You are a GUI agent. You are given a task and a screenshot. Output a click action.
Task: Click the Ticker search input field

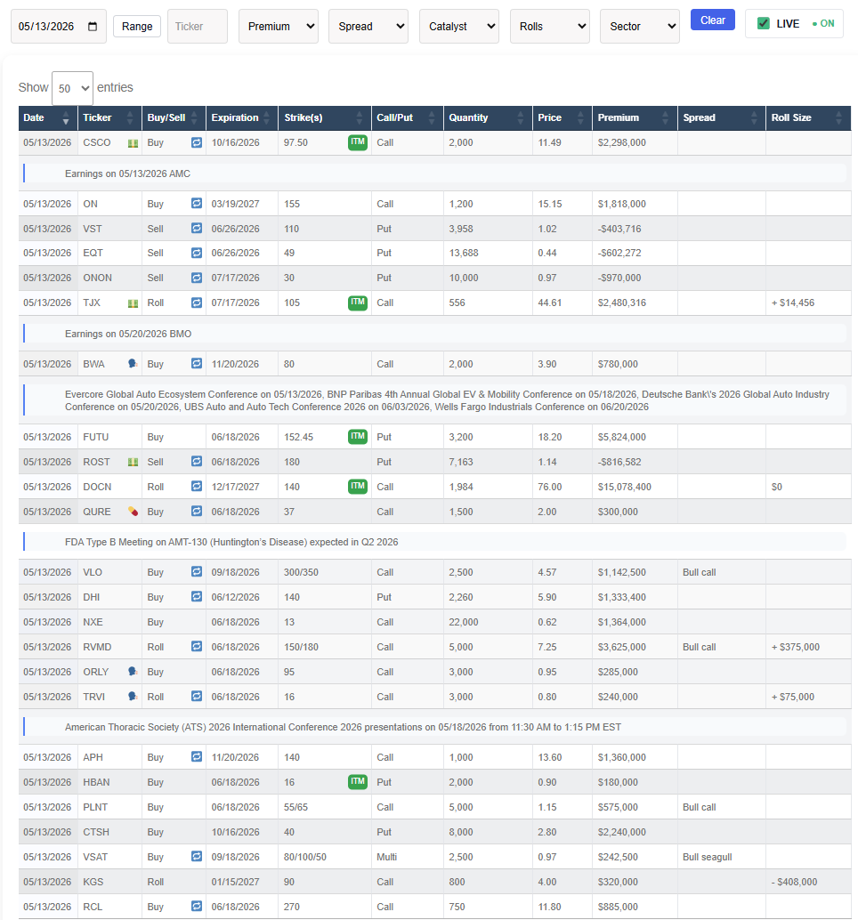pos(198,27)
